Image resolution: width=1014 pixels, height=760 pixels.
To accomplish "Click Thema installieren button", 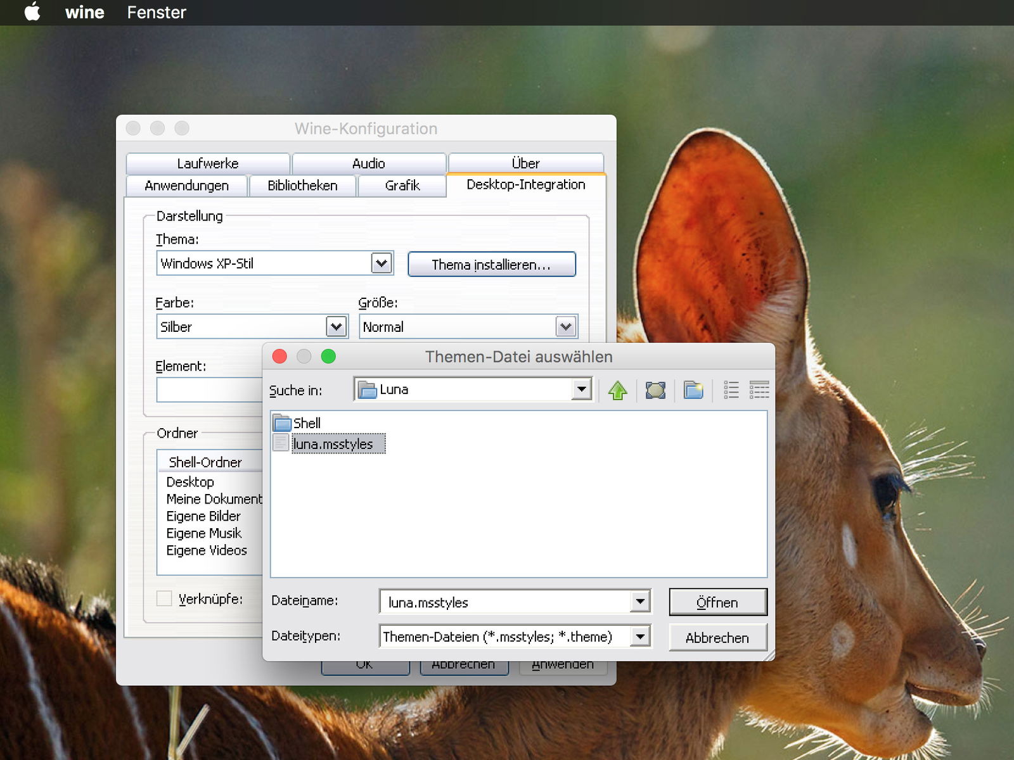I will click(x=492, y=264).
